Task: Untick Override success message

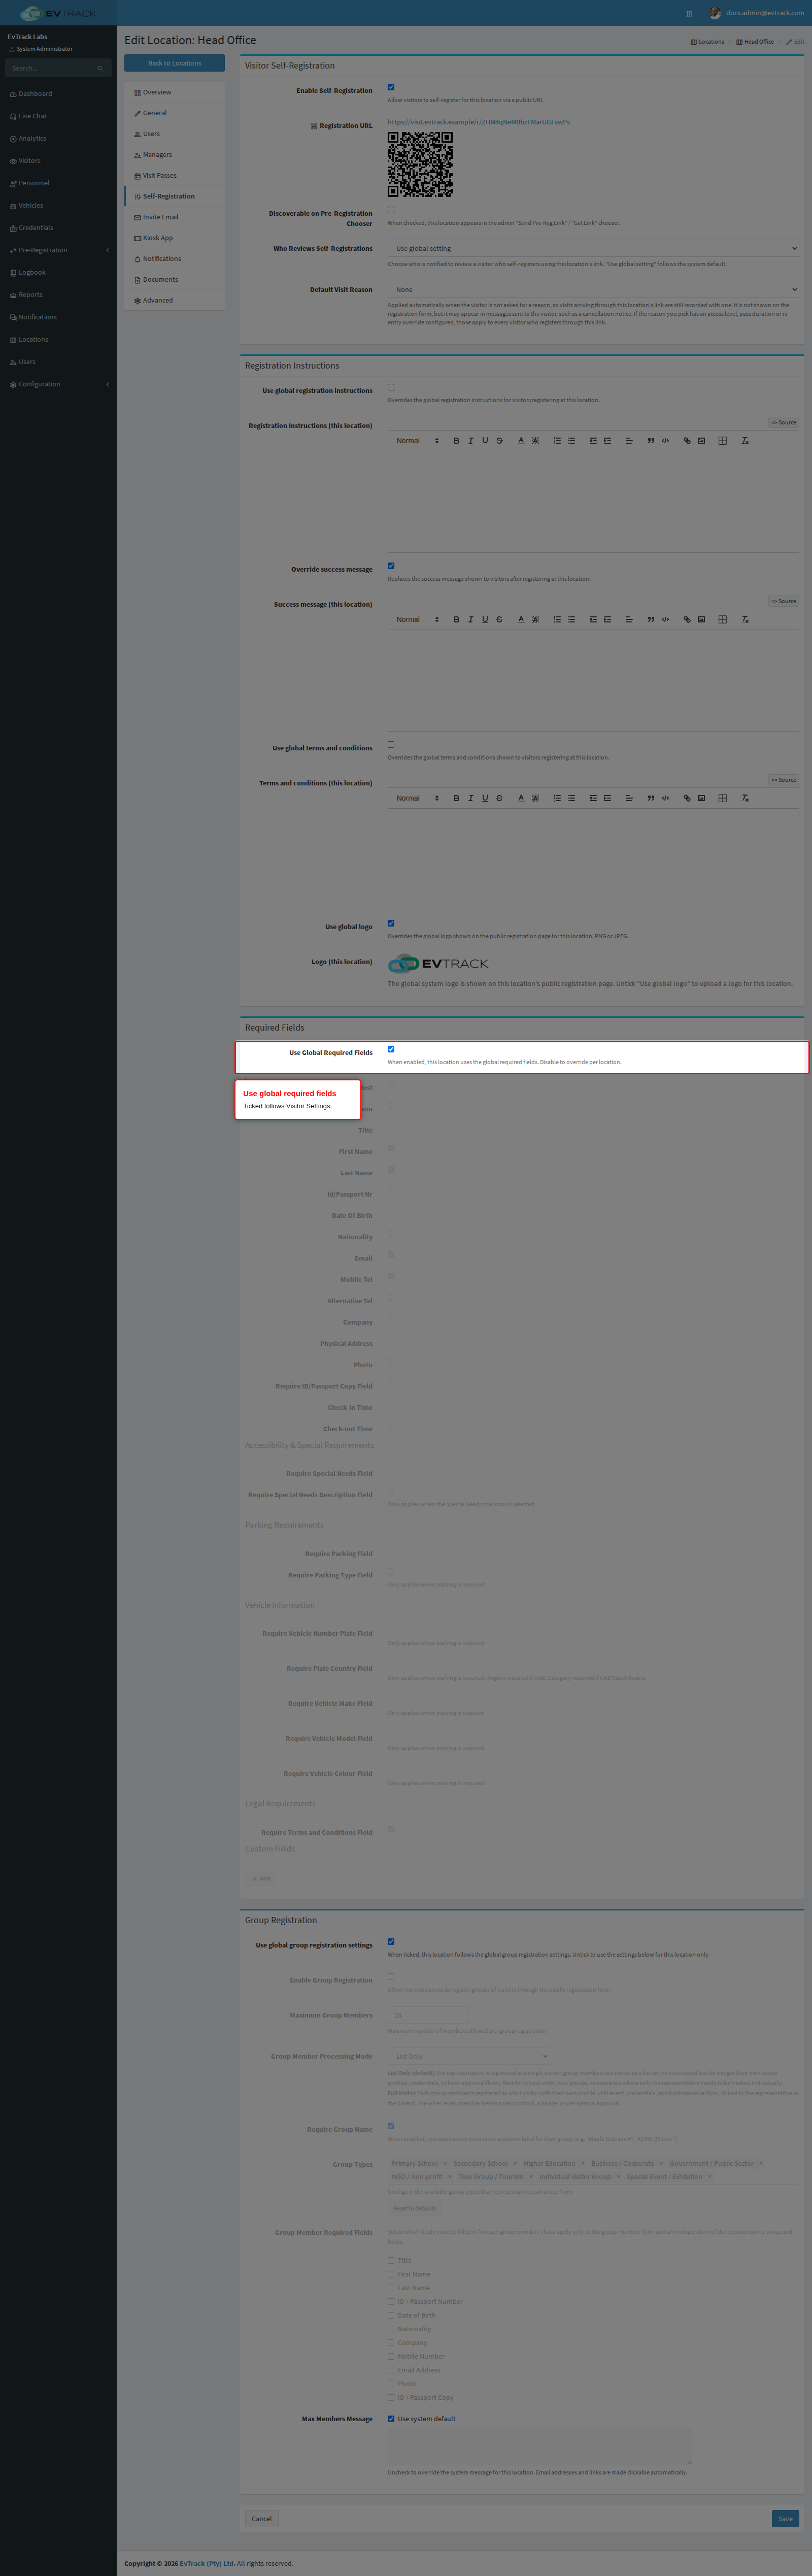Action: tap(391, 566)
